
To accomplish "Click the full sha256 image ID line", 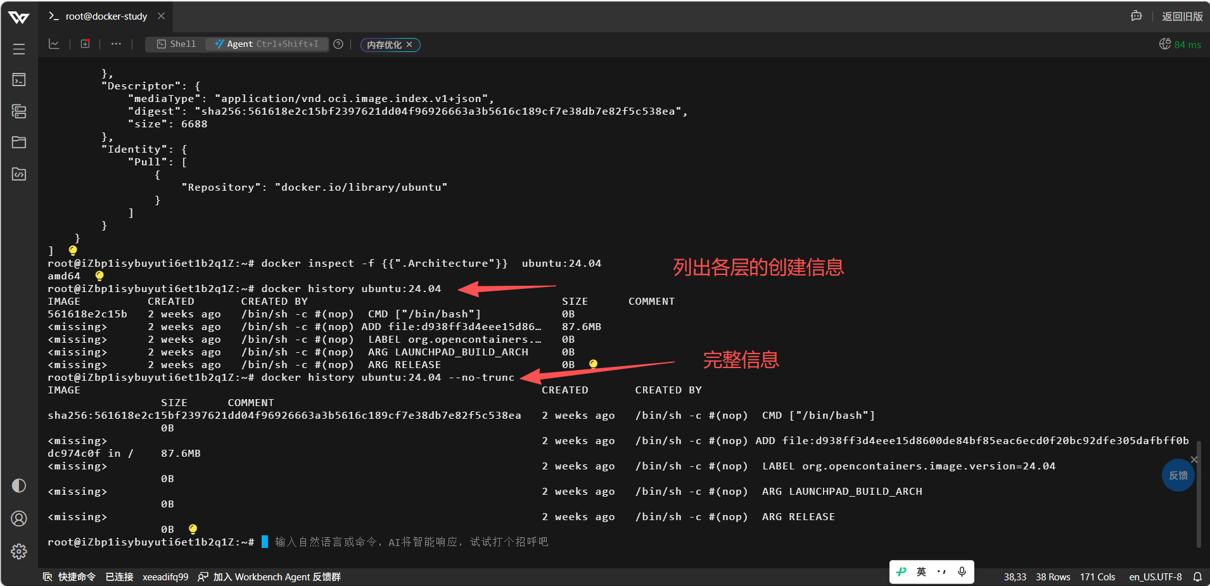I will 284,416.
